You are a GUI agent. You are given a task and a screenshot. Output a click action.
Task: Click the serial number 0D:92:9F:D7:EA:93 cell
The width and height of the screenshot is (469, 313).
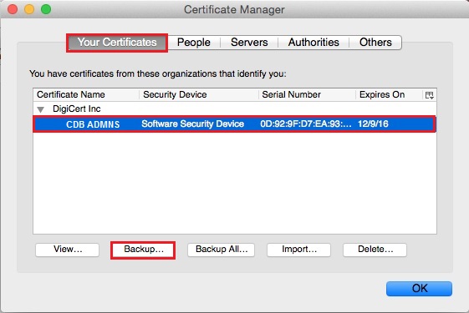point(306,124)
